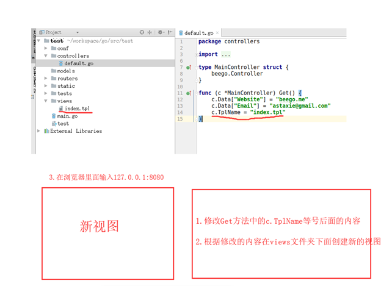Viewport: 392px width, 286px height.
Task: Click the "astaxie@gmail.com" string literal
Action: [300, 106]
